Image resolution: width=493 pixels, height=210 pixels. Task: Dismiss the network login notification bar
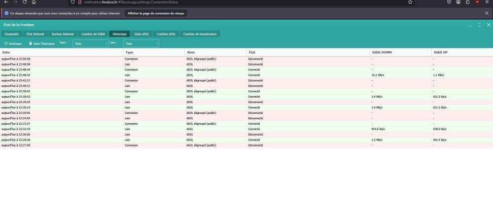coord(487,13)
